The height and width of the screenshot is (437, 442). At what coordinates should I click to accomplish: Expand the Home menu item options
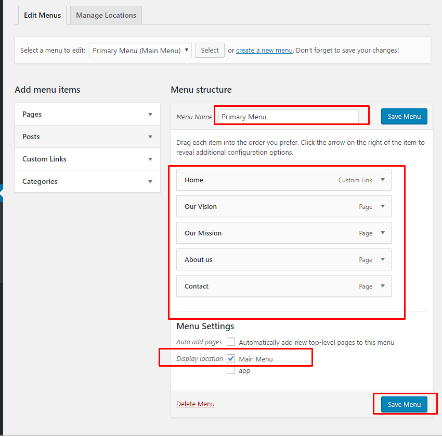(384, 180)
